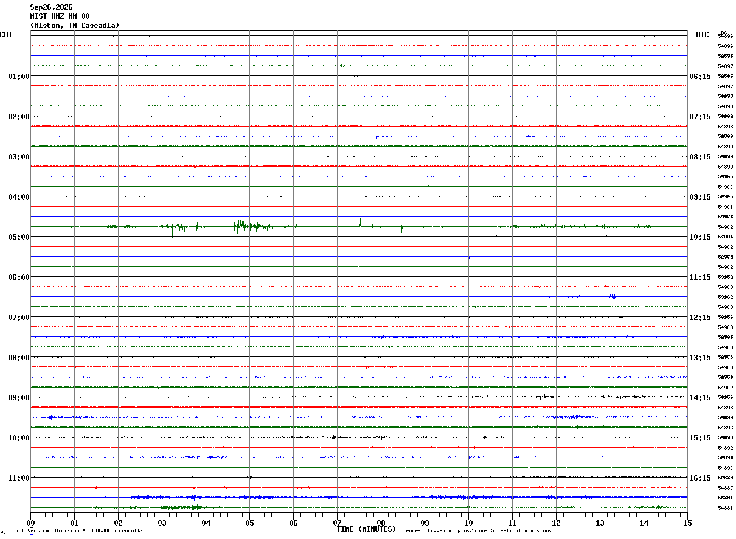Click the Sep26,2026 date header
736x539 pixels.
51,7
